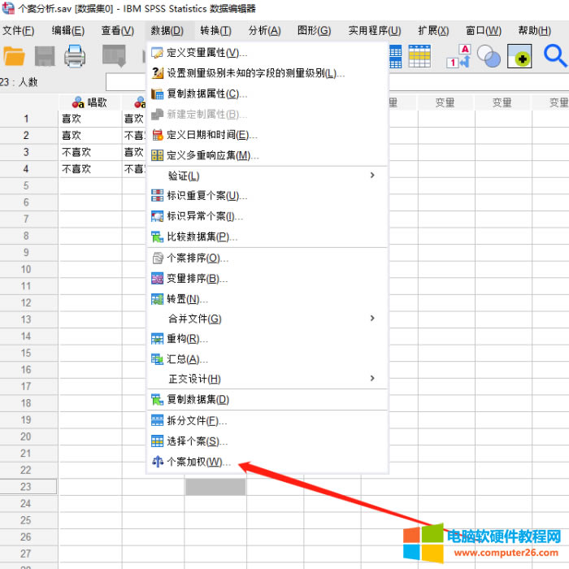Select 汇总(A) menu entry
The height and width of the screenshot is (569, 569).
click(x=267, y=359)
